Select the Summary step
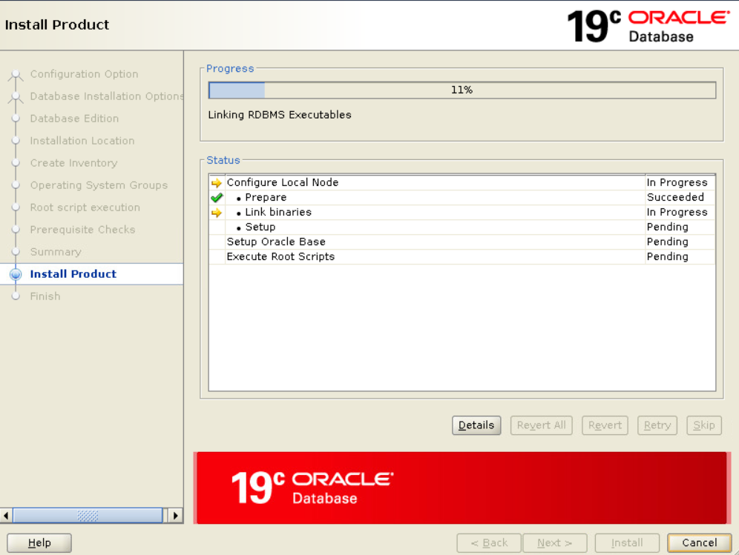Viewport: 739px width, 555px height. [x=56, y=252]
